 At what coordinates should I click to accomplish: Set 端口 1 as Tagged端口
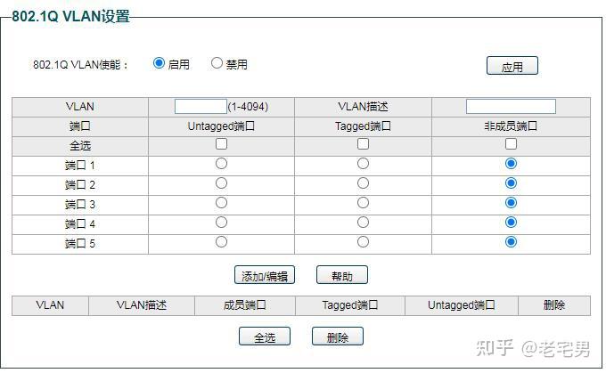pos(363,164)
